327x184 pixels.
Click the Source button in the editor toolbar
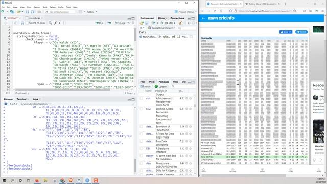tap(121, 23)
